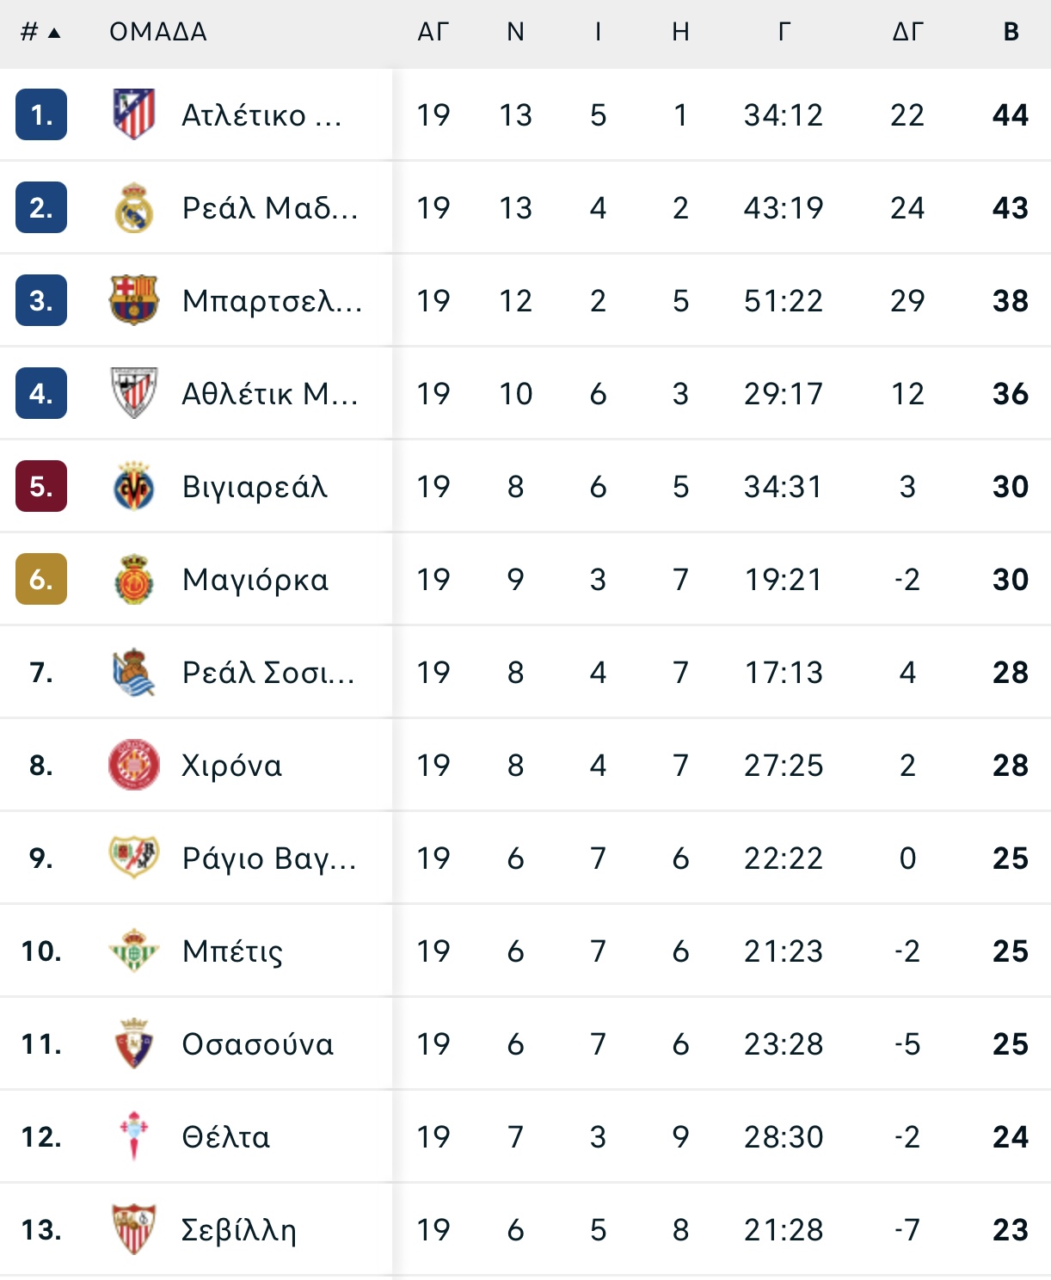Sort by the ΔΓ goal difference header
The height and width of the screenshot is (1280, 1051).
(x=908, y=32)
